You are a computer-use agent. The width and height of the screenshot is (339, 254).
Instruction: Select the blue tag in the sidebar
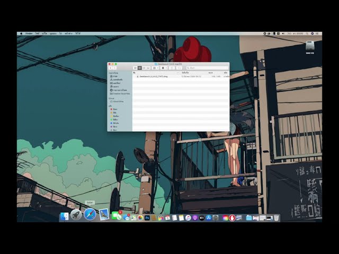[114, 123]
